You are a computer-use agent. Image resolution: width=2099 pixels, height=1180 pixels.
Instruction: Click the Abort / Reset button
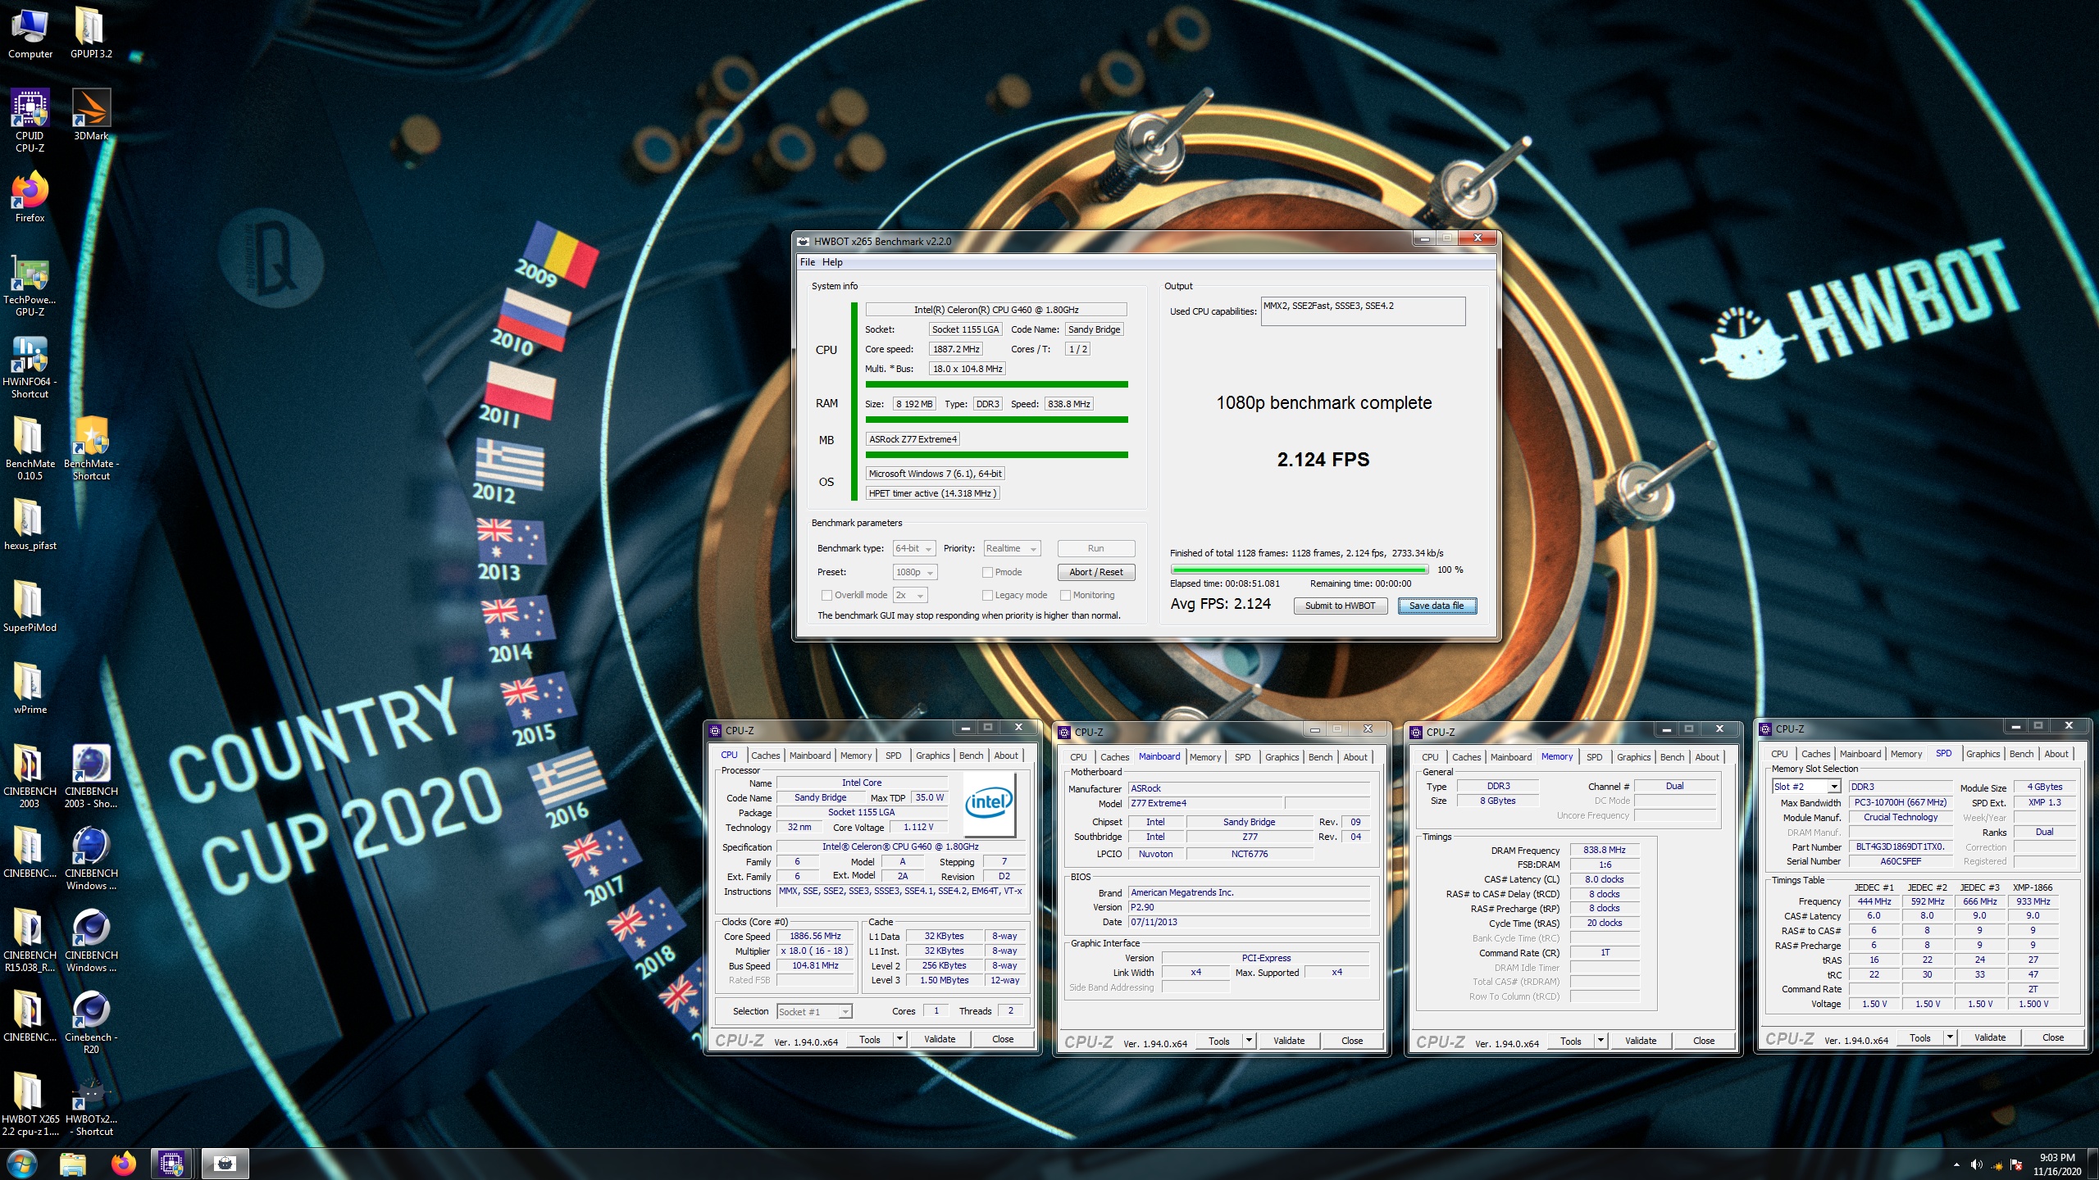pos(1095,572)
